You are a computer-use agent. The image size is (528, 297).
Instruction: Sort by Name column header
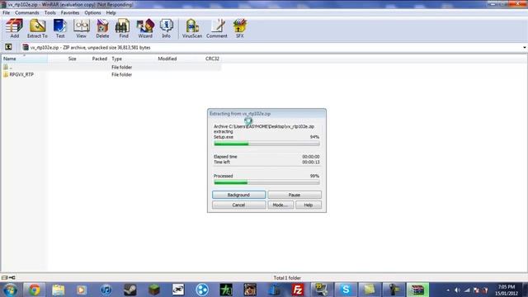(24, 59)
